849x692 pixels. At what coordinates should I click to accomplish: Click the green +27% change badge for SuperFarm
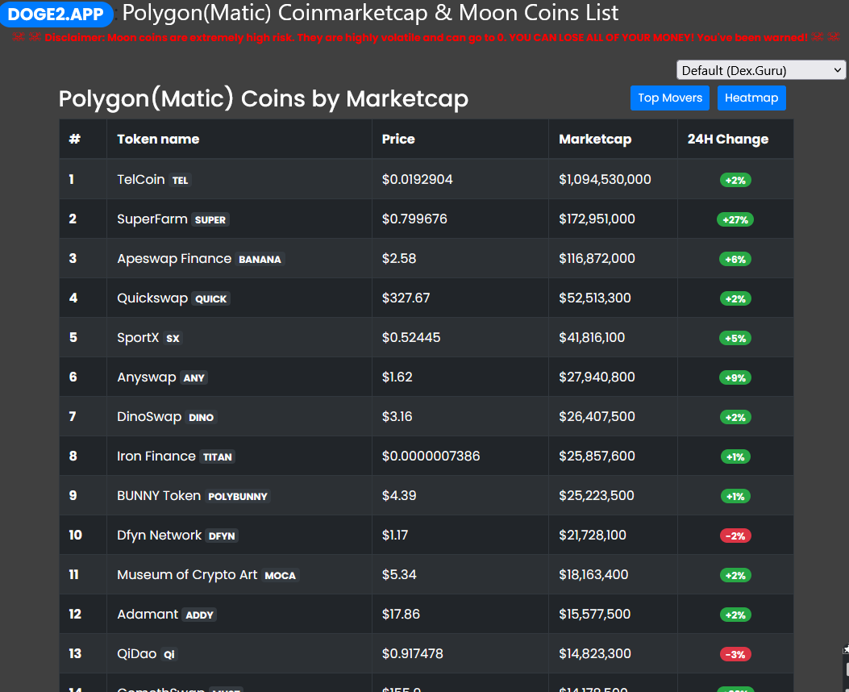point(735,219)
